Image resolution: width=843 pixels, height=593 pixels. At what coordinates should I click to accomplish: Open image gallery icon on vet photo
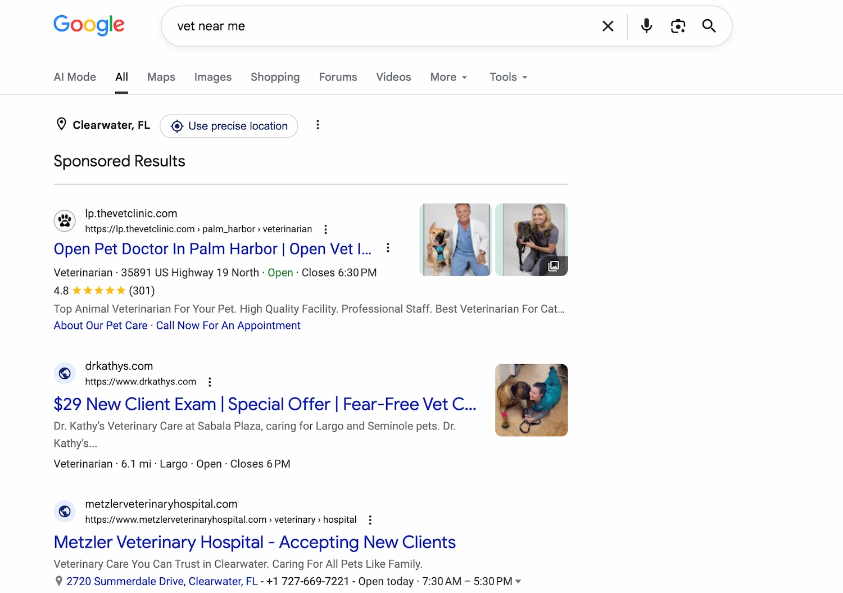point(554,266)
